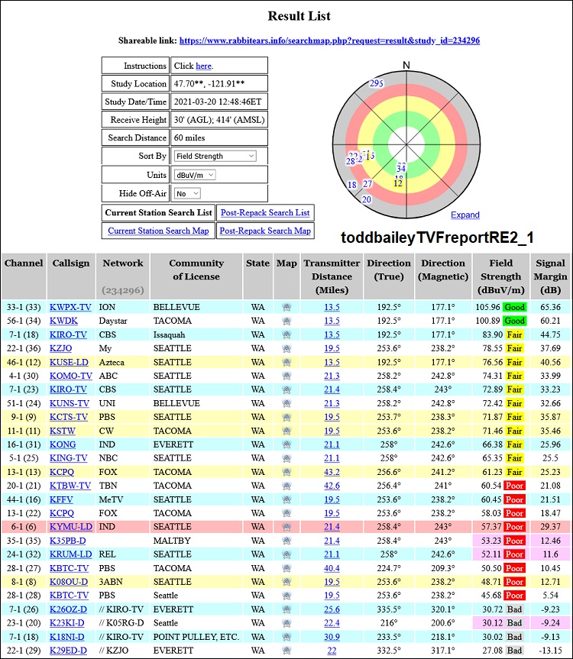Screen dimensions: 573x659
Task: Click map icon in KOMO-TV row
Action: (x=286, y=376)
